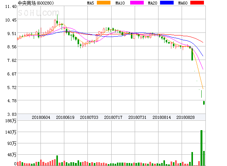The height and width of the screenshot is (166, 227).
Task: Click the 20180717 date label
Action: (x=113, y=117)
